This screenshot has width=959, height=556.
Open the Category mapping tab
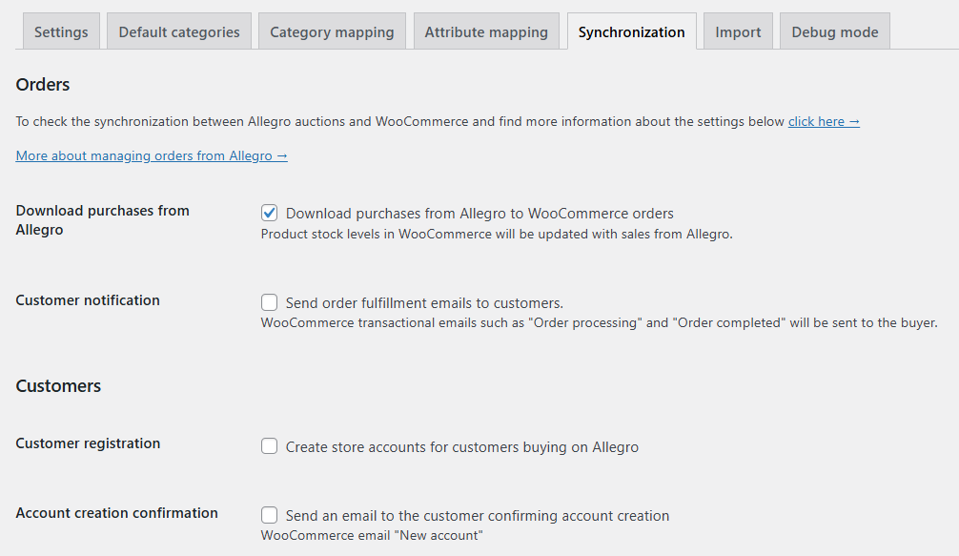click(x=332, y=31)
